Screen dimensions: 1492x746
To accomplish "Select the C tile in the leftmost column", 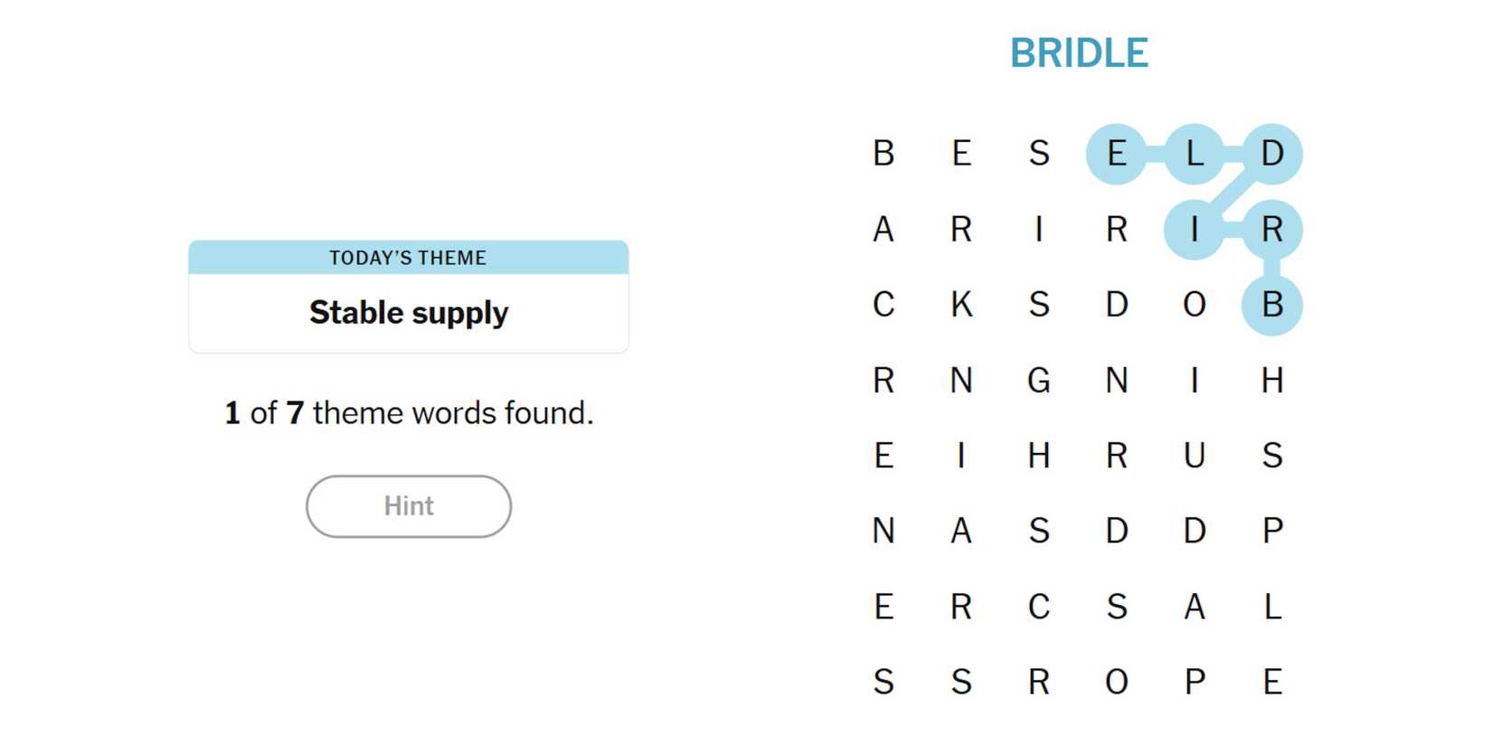I will click(x=883, y=305).
